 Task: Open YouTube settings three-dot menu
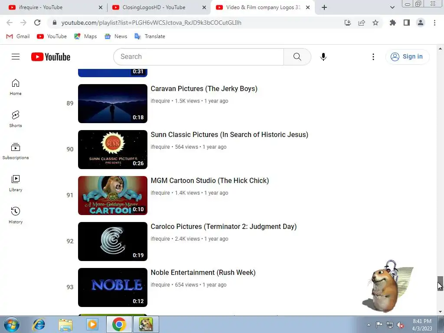[x=373, y=57]
